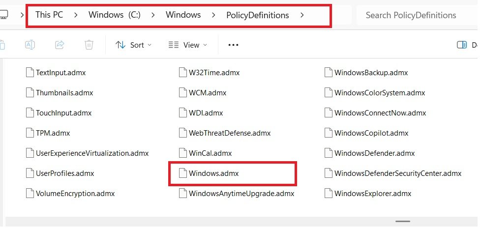483x228 pixels.
Task: Go to the Windows folder breadcrumb
Action: (x=183, y=15)
